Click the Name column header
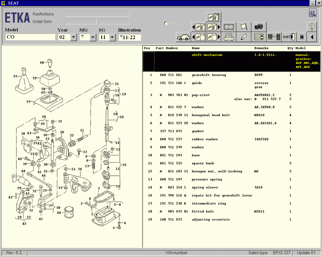This screenshot has height=257, width=322. pos(196,48)
